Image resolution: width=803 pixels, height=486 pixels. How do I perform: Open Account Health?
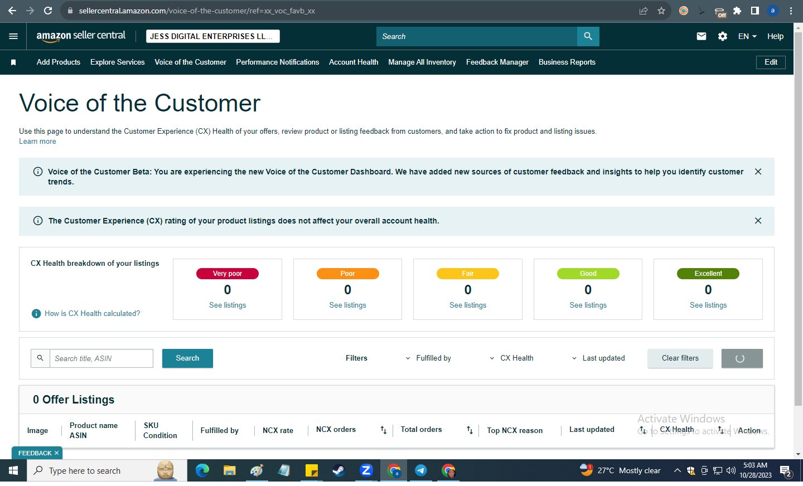point(354,62)
